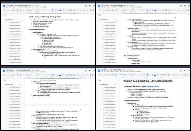This screenshot has height=131, width=191.
Task: Open Docs home in Student Dashboard window
Action: pyautogui.click(x=99, y=71)
